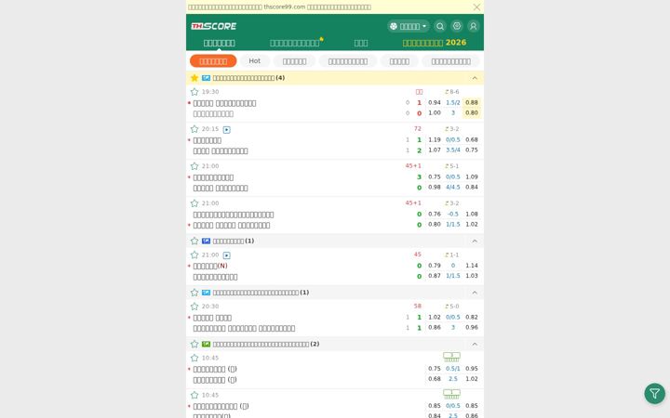670x418 pixels.
Task: Click the 0.95 odds value
Action: [472, 369]
